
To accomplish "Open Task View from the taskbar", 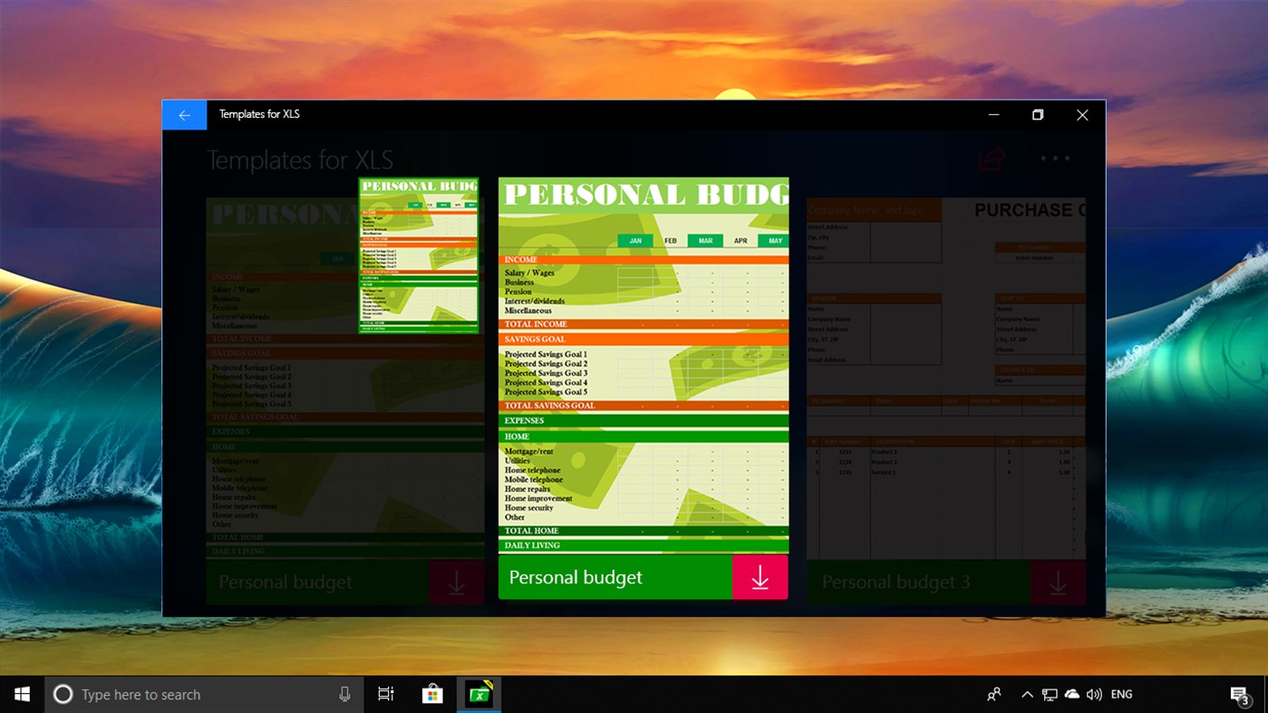I will point(385,694).
